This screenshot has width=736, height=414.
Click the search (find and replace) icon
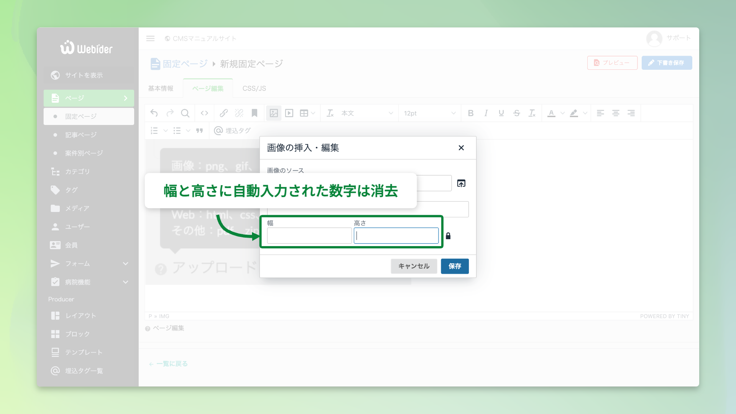click(x=186, y=113)
